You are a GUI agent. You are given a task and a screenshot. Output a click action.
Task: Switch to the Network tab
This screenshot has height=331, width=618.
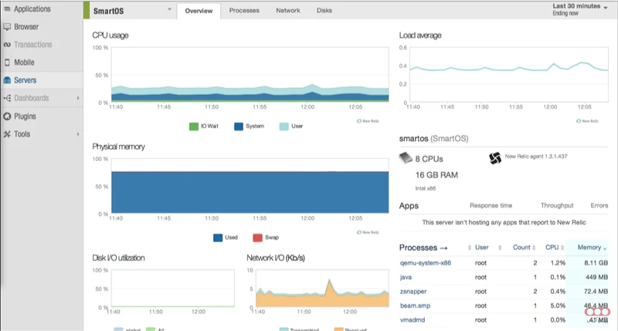pyautogui.click(x=288, y=11)
